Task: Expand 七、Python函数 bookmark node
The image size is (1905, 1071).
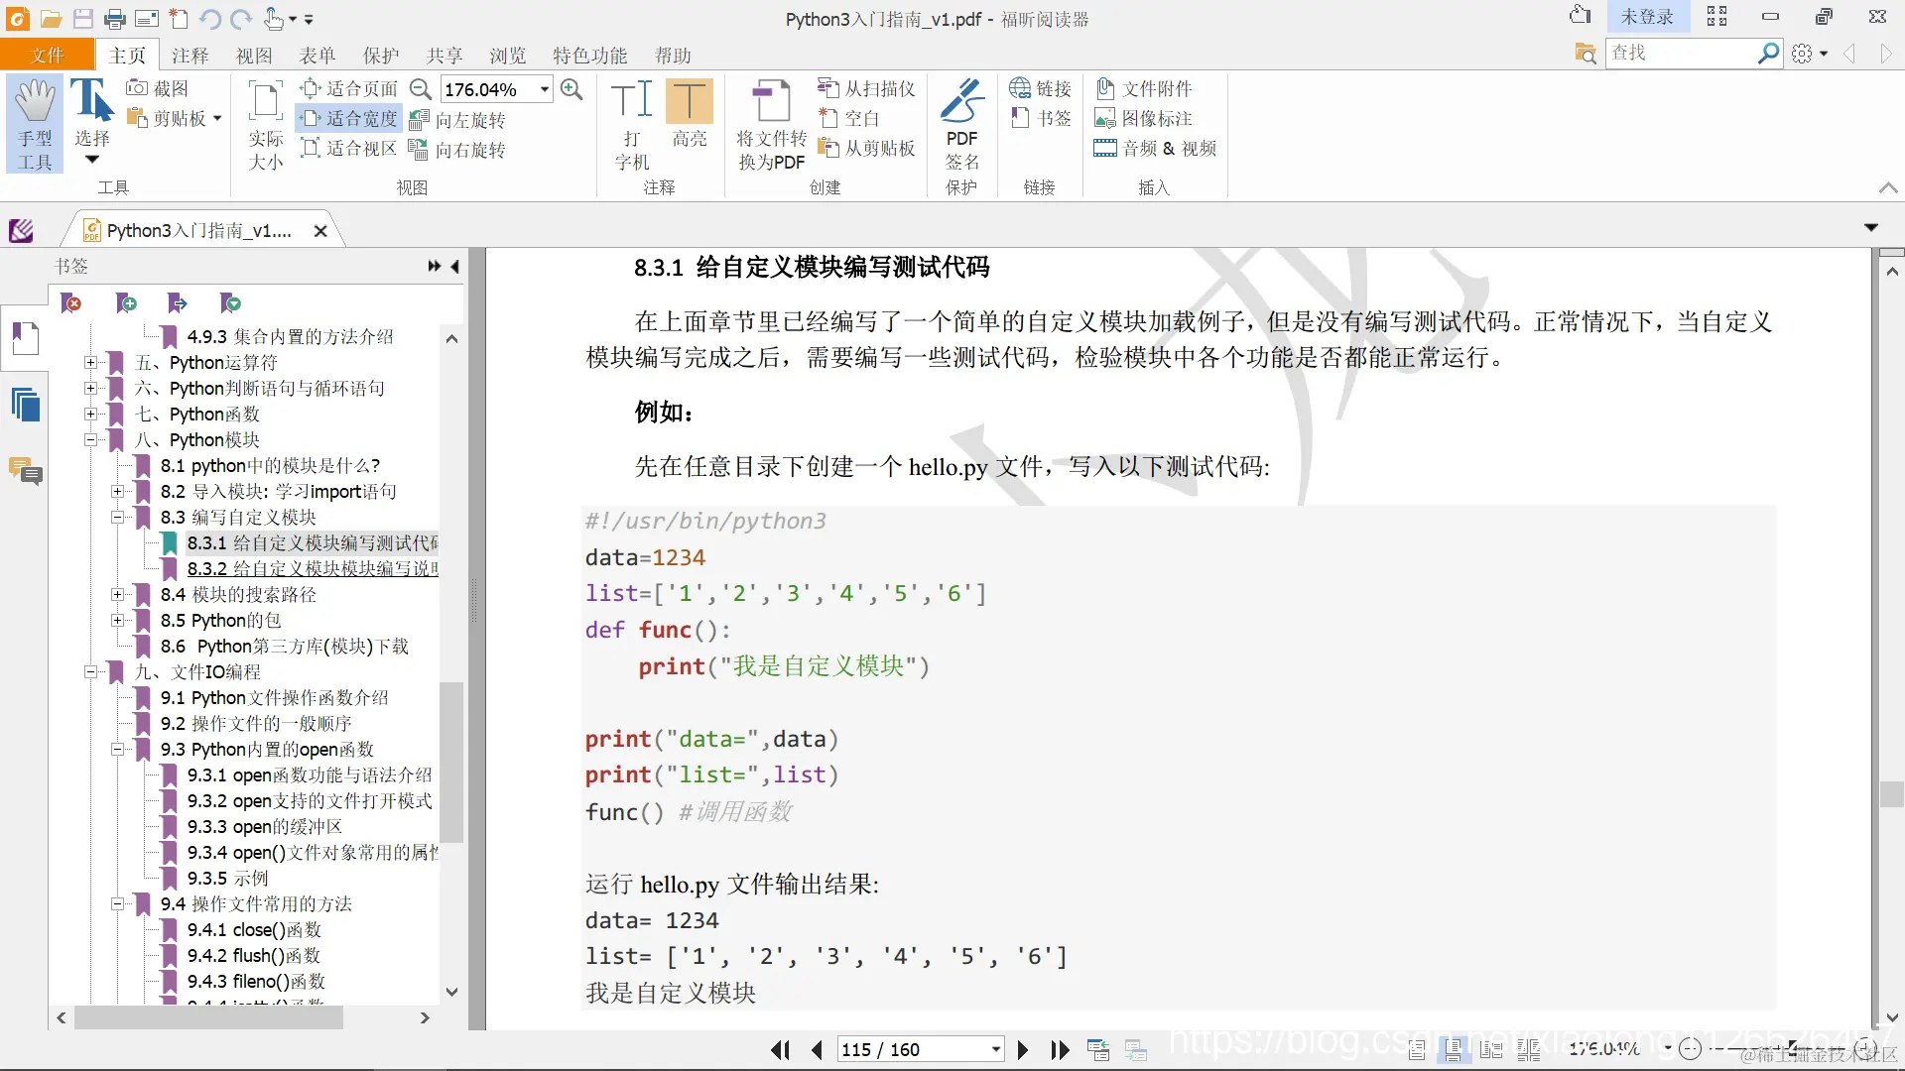Action: point(90,414)
